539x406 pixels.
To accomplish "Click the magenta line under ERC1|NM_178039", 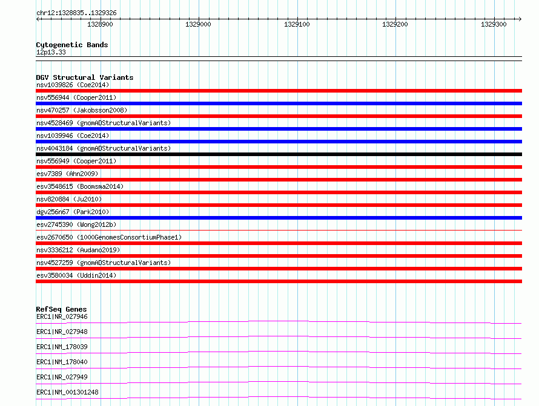I will pyautogui.click(x=279, y=352).
